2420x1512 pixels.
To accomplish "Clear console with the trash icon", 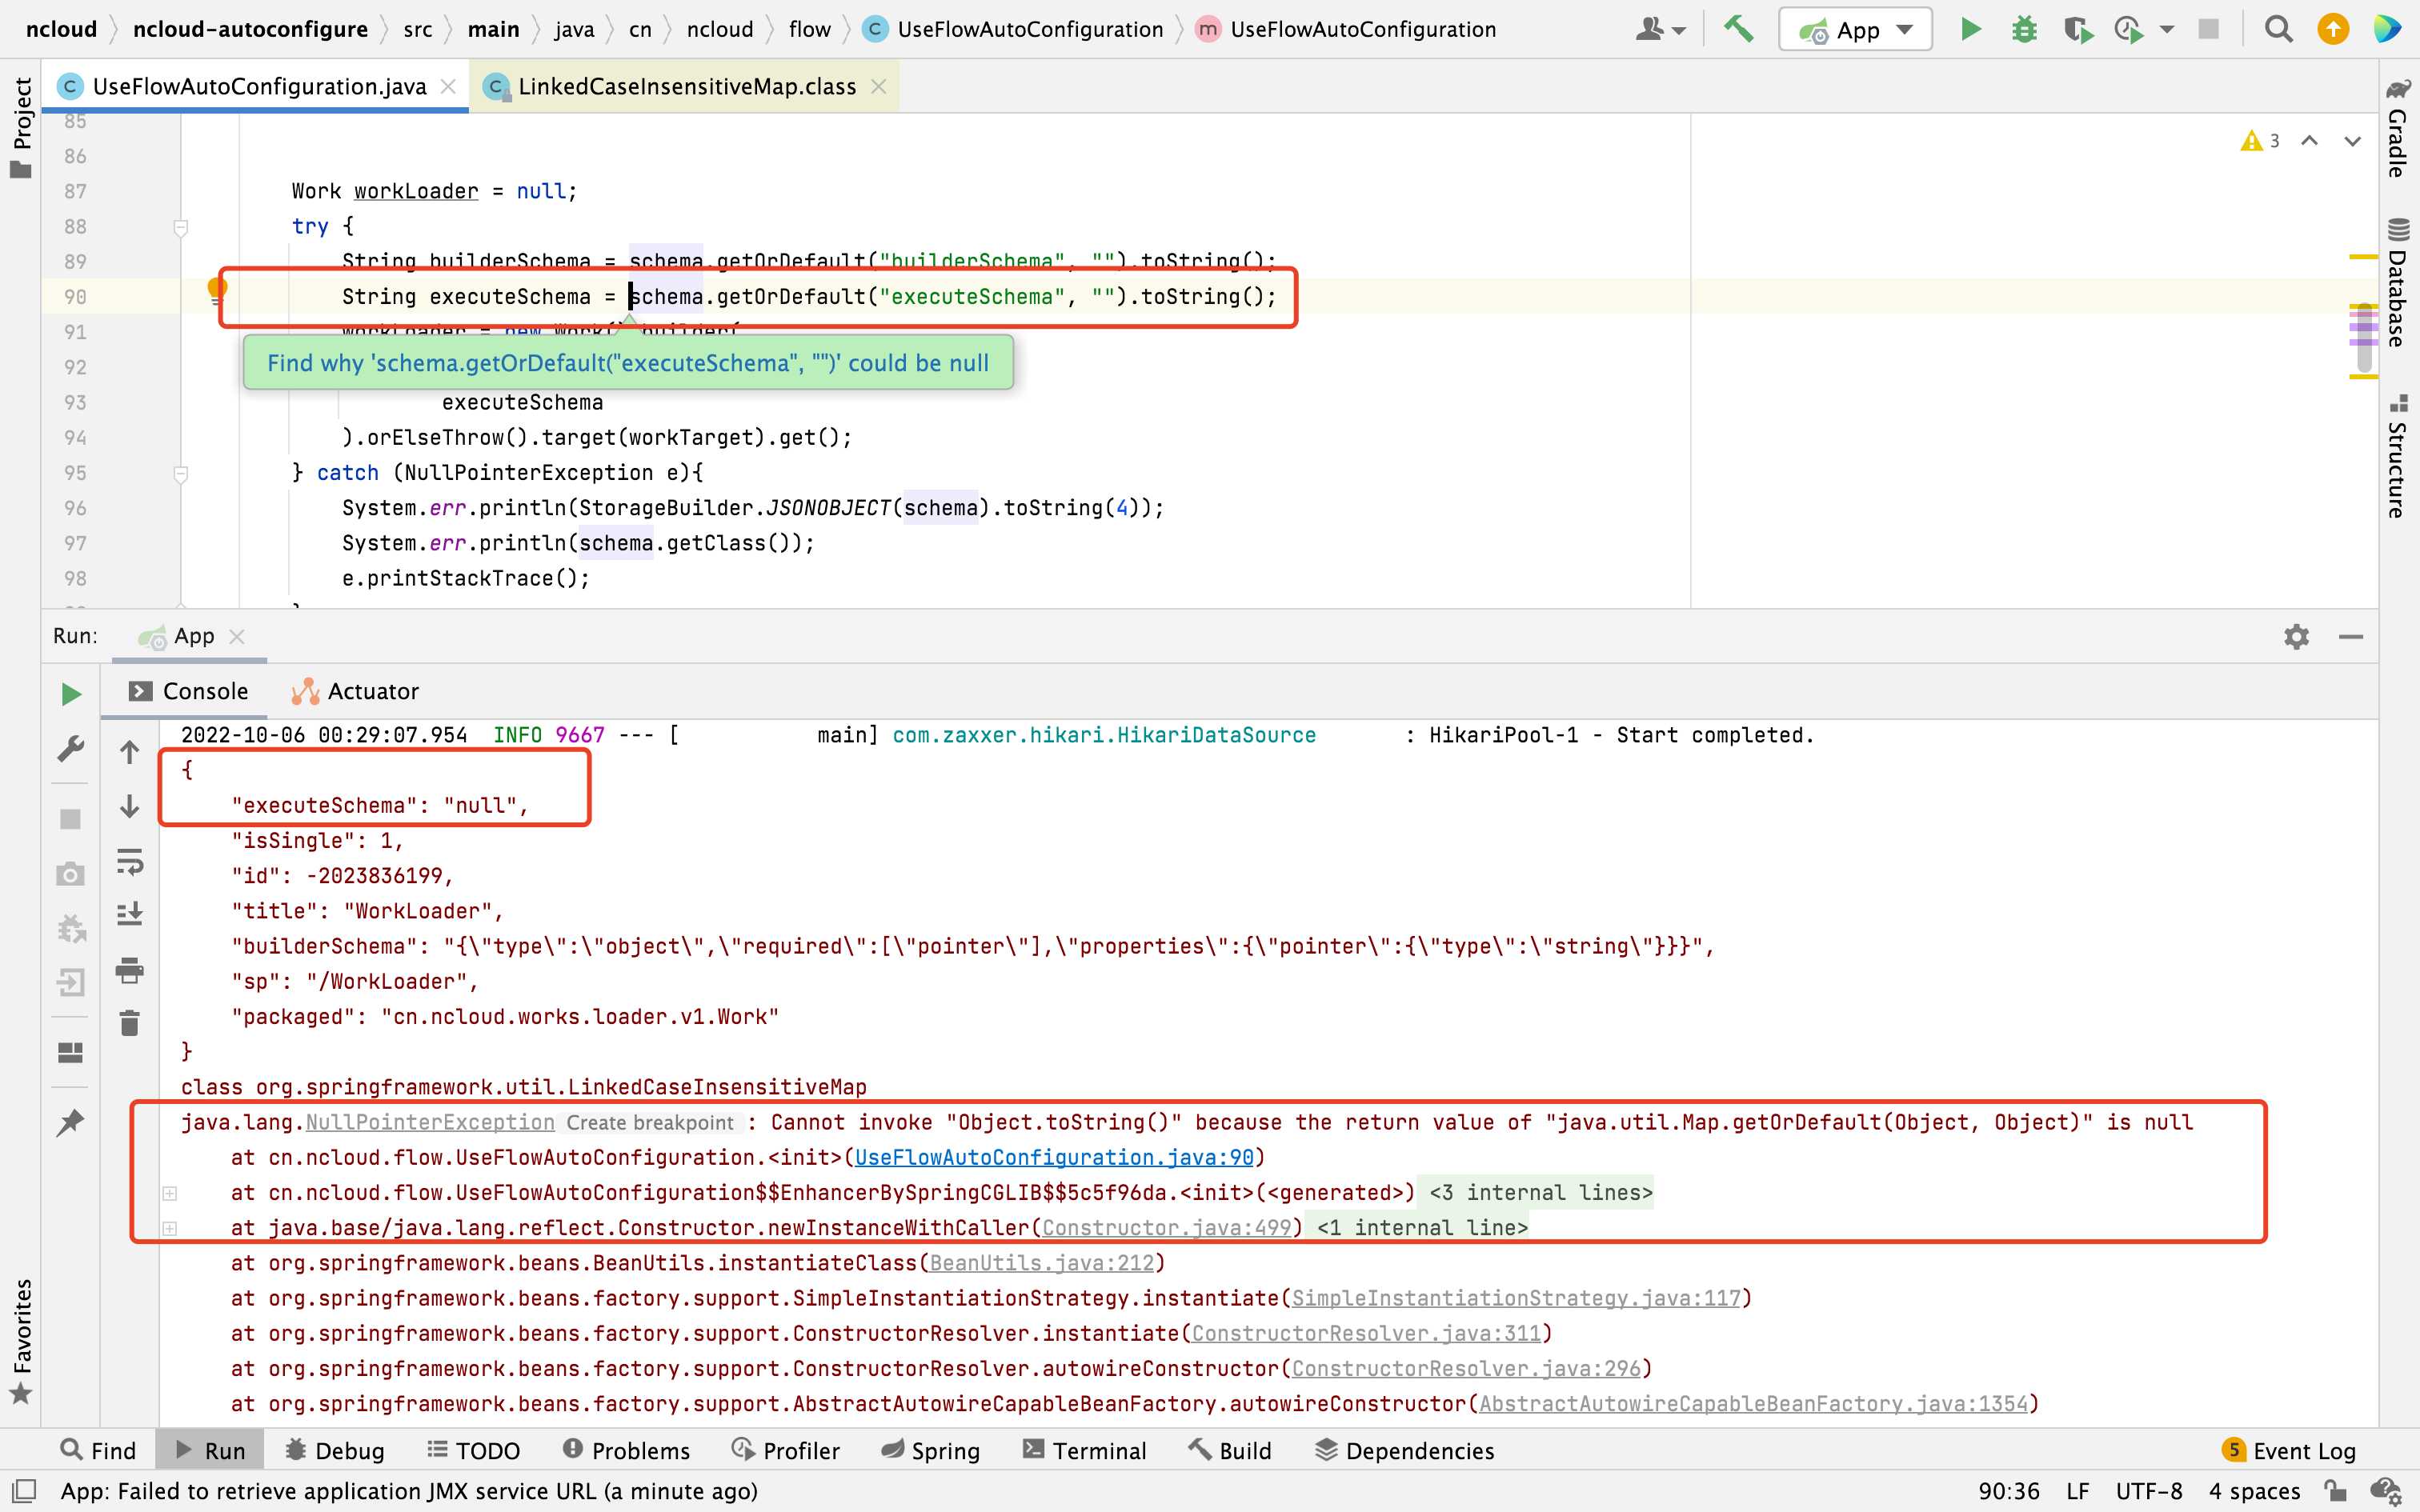I will (130, 1023).
